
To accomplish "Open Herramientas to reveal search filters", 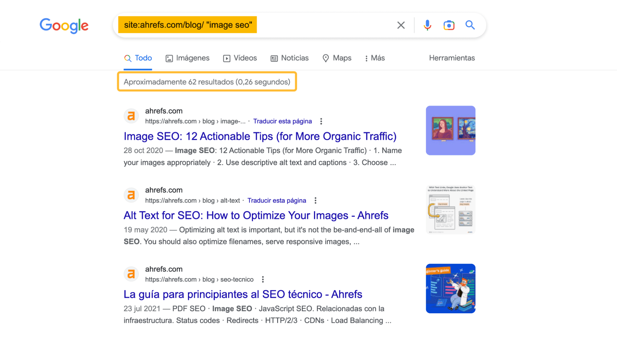I will (452, 58).
